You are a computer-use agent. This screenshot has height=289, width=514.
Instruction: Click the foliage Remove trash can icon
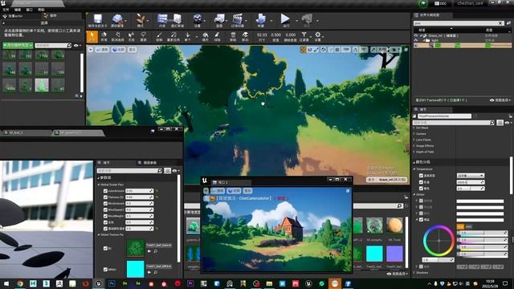coord(233,36)
